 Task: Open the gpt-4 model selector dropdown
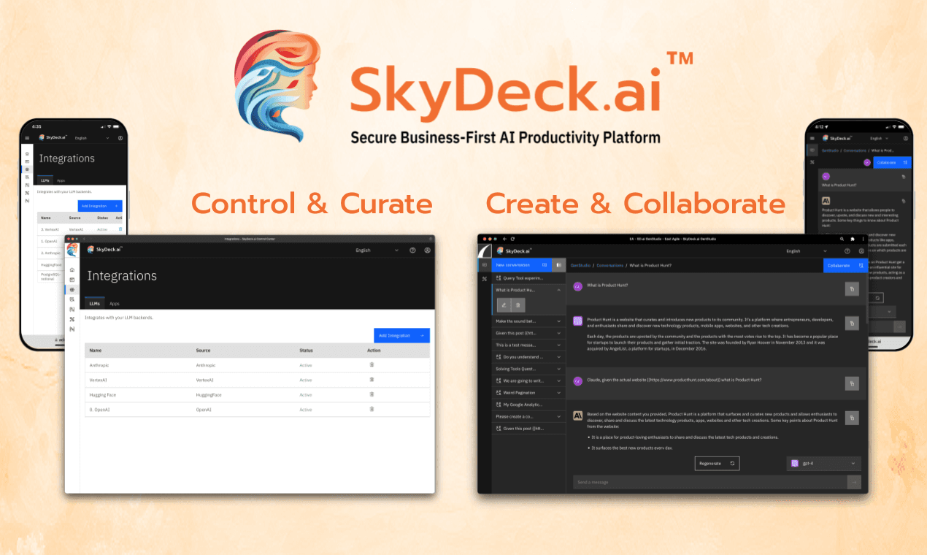[x=823, y=463]
